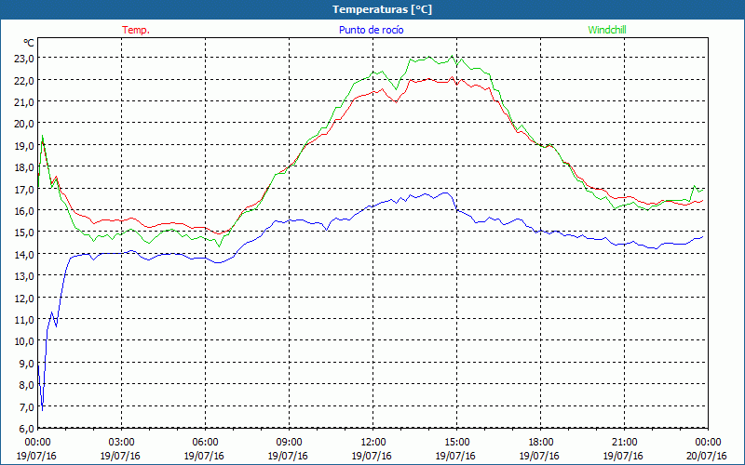Click the 21,0 y-axis value

pos(24,102)
